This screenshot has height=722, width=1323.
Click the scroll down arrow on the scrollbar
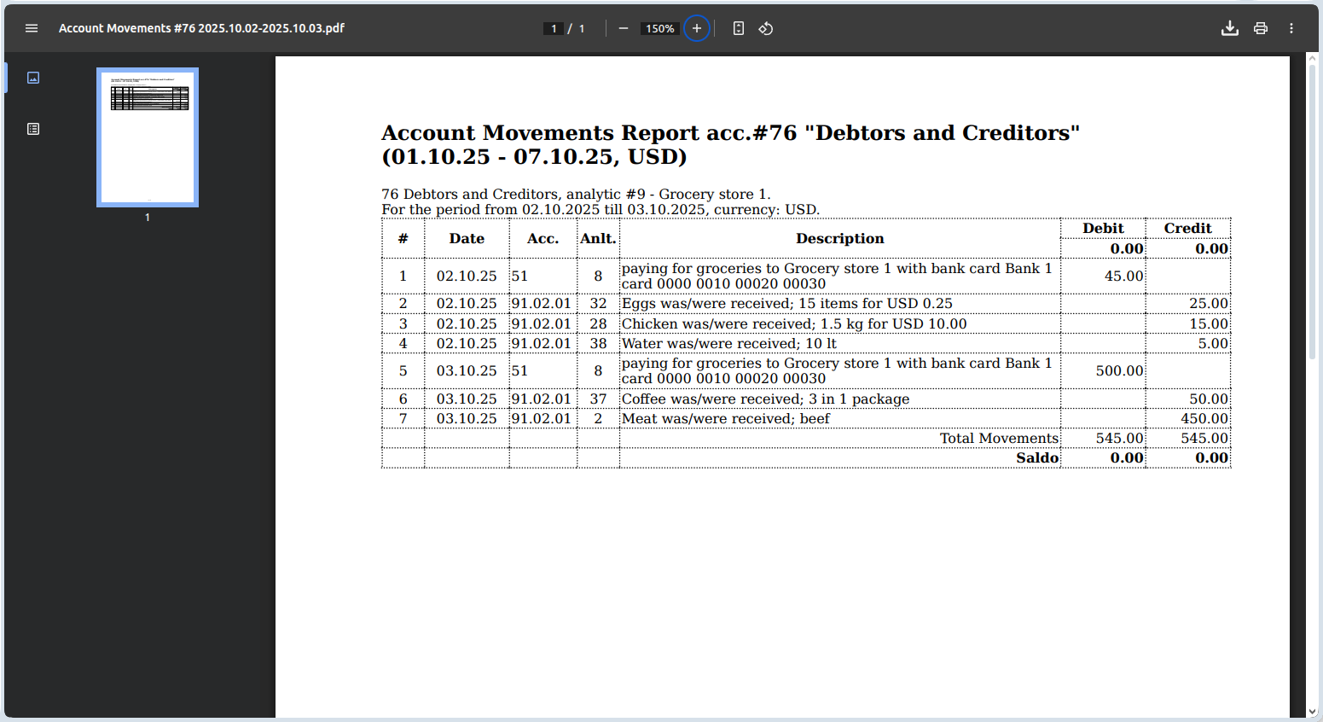point(1312,711)
